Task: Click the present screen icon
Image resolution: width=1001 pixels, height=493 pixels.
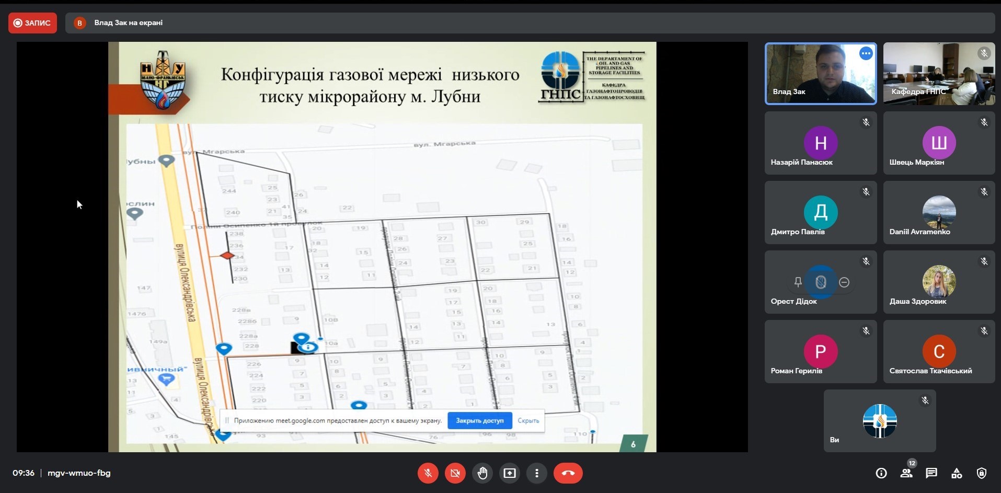Action: coord(509,473)
